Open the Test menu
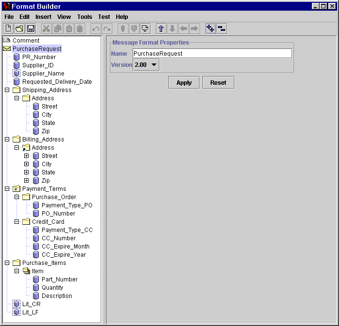The width and height of the screenshot is (339, 326). pyautogui.click(x=104, y=17)
